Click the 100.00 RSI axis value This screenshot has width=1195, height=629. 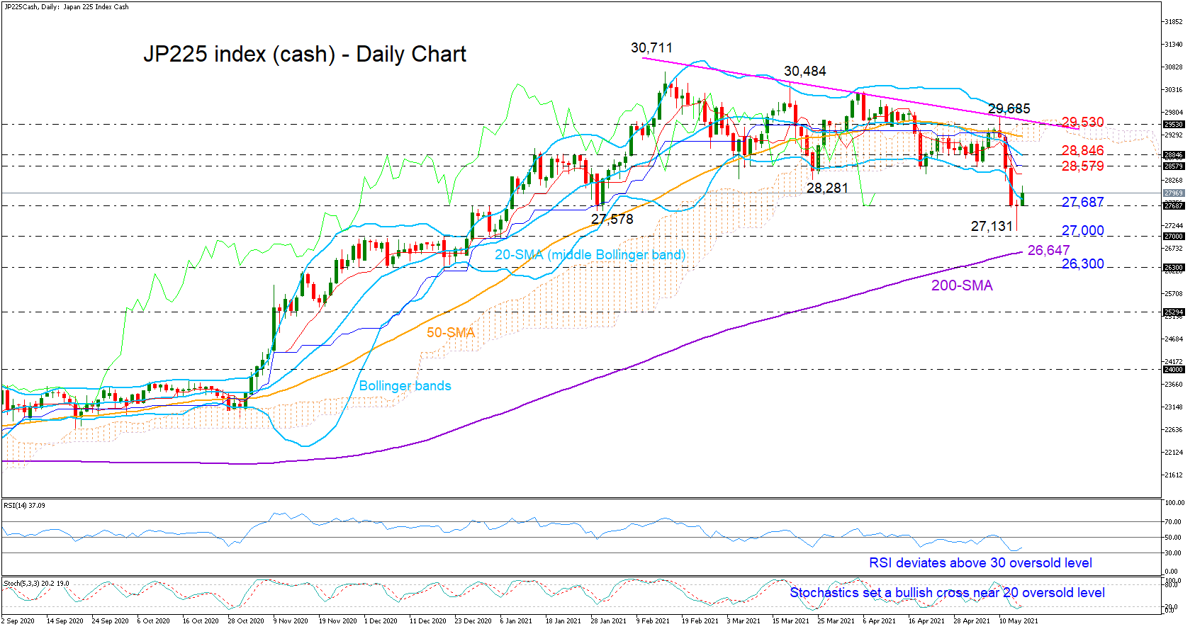[1174, 503]
